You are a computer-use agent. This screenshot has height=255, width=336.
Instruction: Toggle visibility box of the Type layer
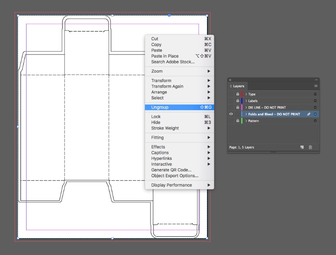(231, 94)
